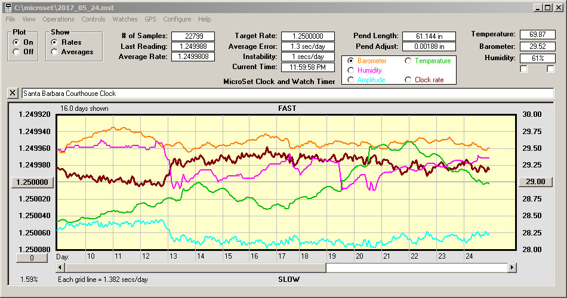Maximize the MicroSet window
The width and height of the screenshot is (567, 298).
click(x=548, y=7)
